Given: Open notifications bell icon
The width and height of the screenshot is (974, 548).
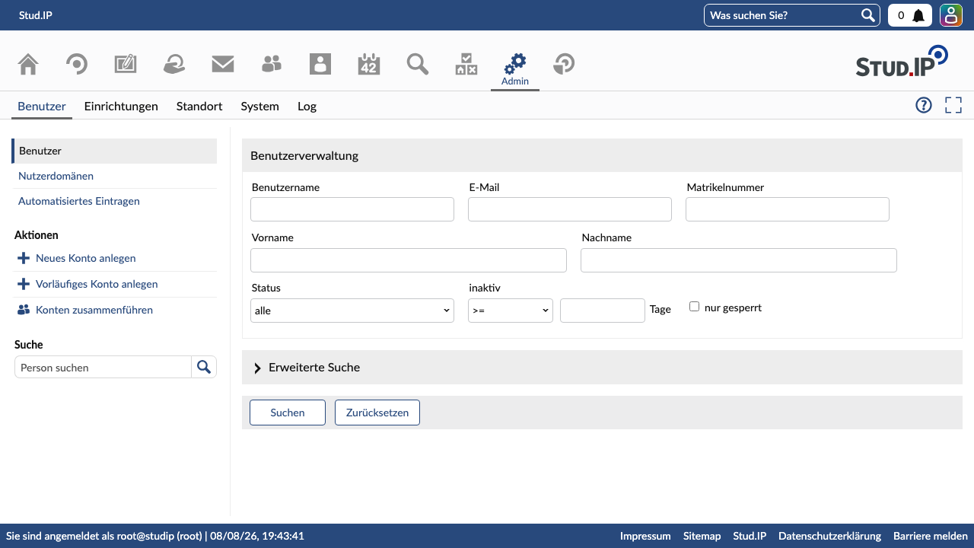Looking at the screenshot, I should (918, 15).
